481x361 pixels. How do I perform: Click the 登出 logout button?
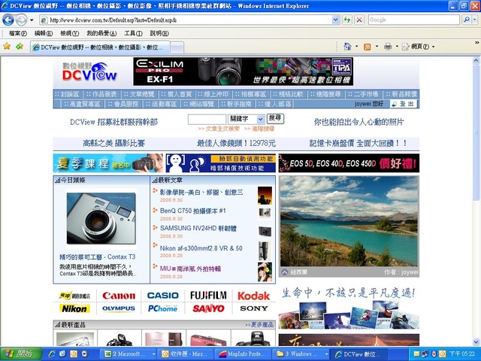tap(404, 104)
